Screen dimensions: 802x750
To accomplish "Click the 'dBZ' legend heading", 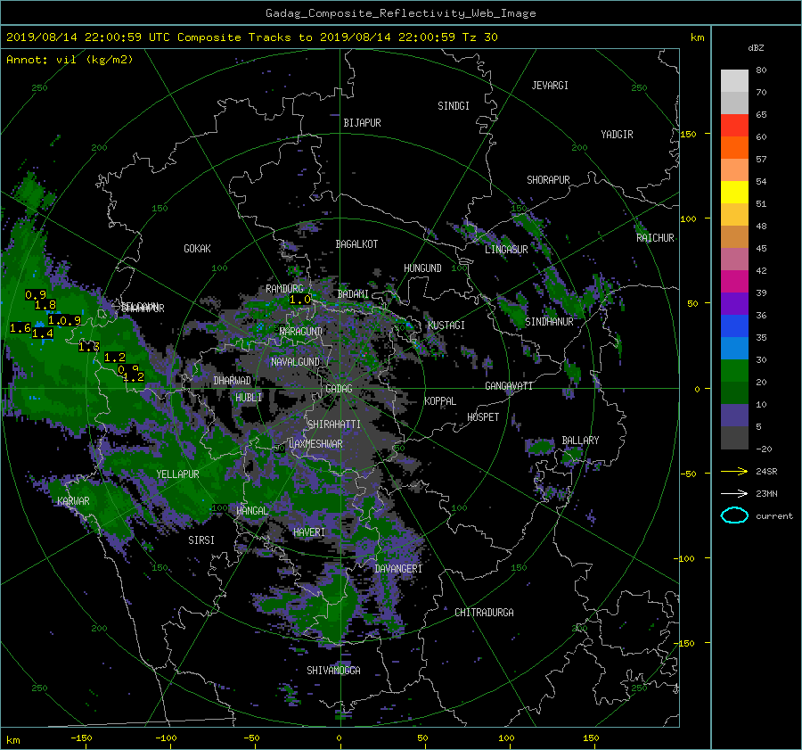I will (756, 48).
